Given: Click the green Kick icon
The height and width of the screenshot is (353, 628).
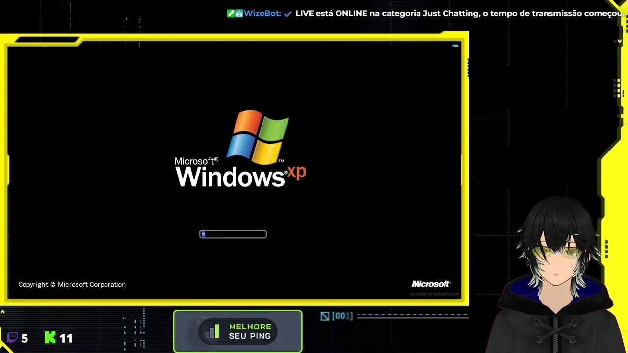Looking at the screenshot, I should click(x=50, y=337).
